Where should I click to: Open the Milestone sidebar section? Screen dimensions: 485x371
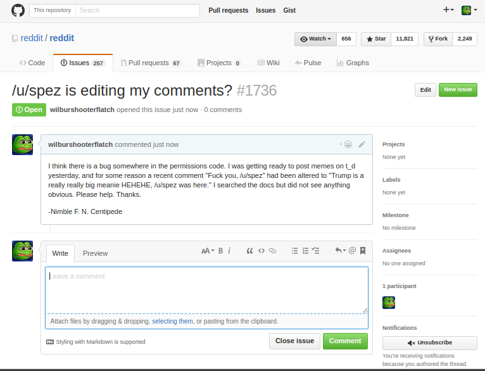(395, 215)
